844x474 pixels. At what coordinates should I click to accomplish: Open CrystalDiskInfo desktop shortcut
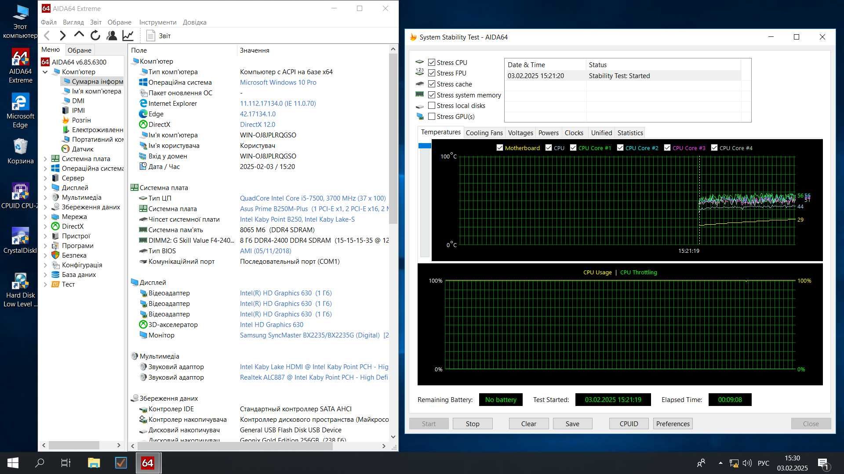pyautogui.click(x=20, y=241)
